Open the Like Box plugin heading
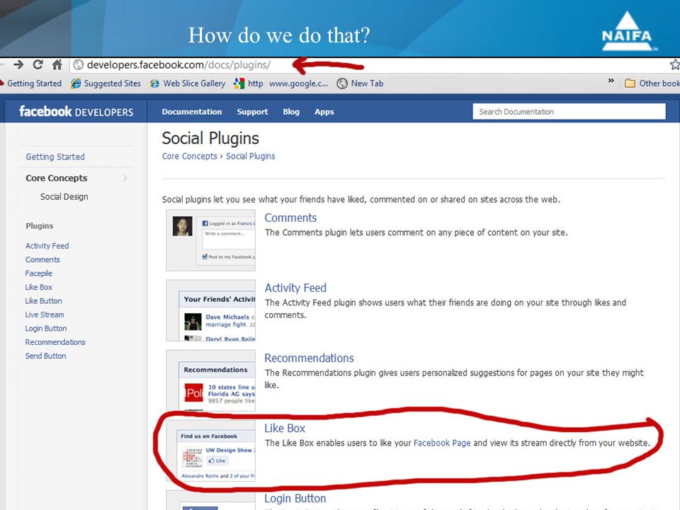The height and width of the screenshot is (510, 680). (285, 429)
